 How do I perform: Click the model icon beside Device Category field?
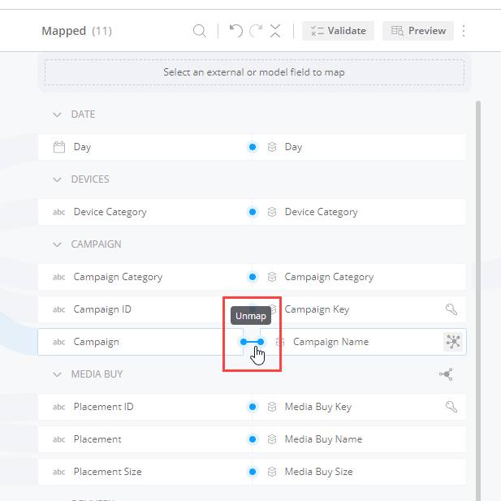[x=272, y=212]
